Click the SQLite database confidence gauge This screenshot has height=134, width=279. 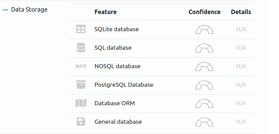(204, 29)
